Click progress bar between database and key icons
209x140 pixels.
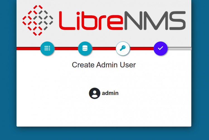(104, 49)
